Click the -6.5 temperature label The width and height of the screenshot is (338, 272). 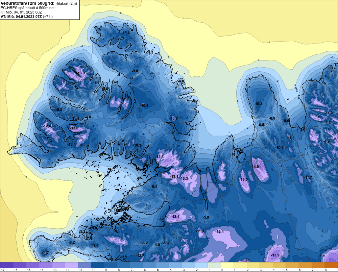(261, 125)
